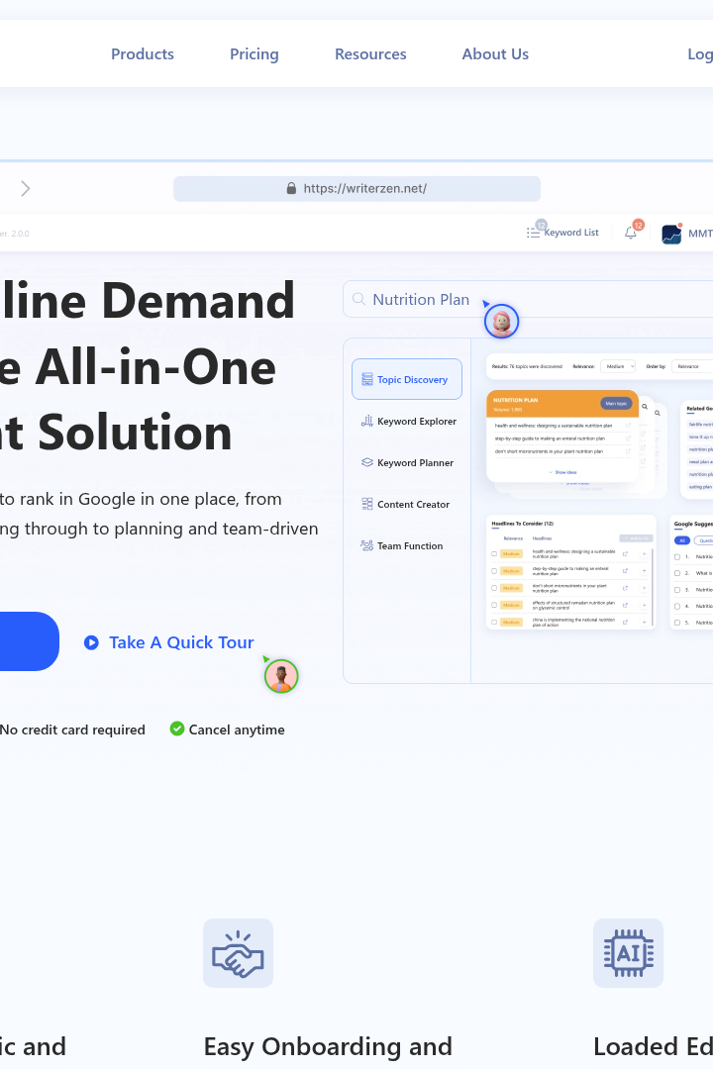Open the Relevance Medium dropdown
The height and width of the screenshot is (1069, 713).
click(618, 366)
